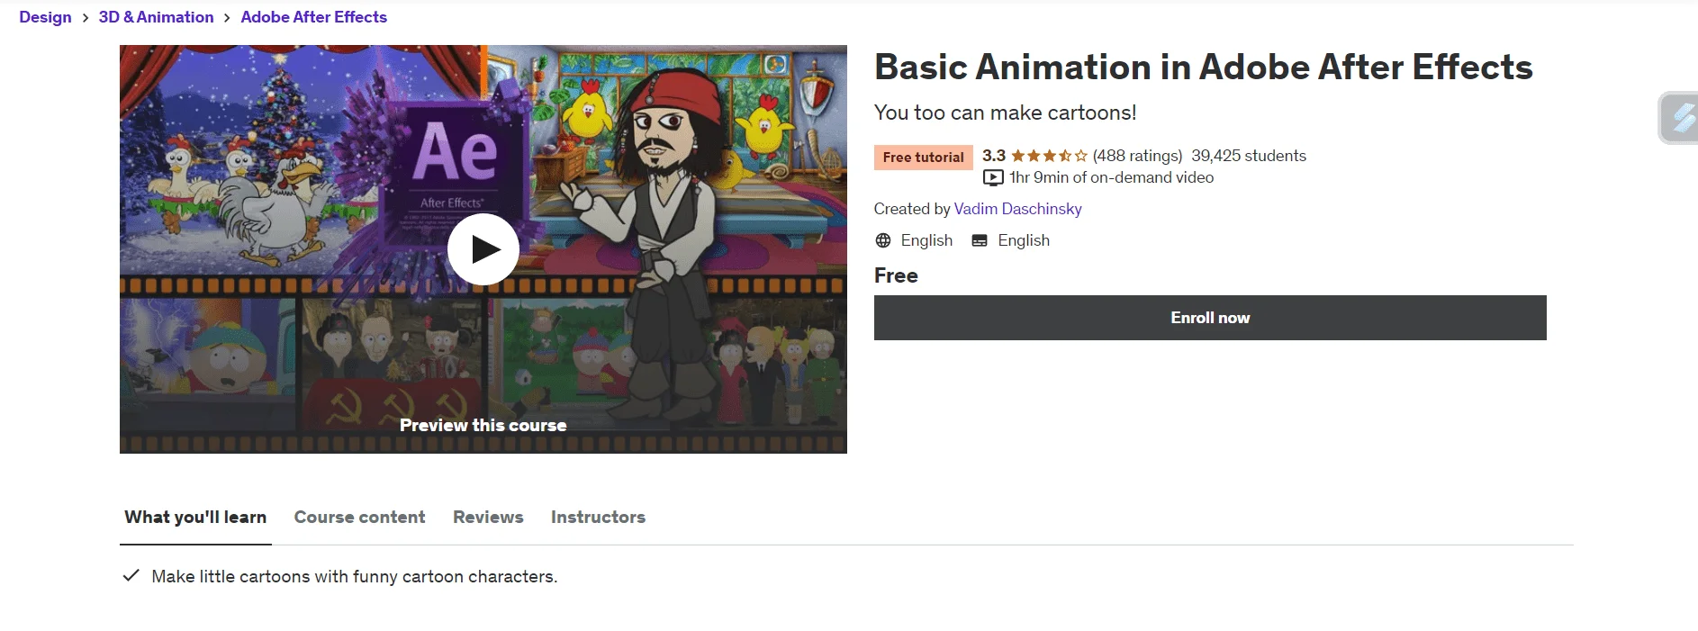Open instructor Vadim Daschinsky's profile

point(1017,209)
